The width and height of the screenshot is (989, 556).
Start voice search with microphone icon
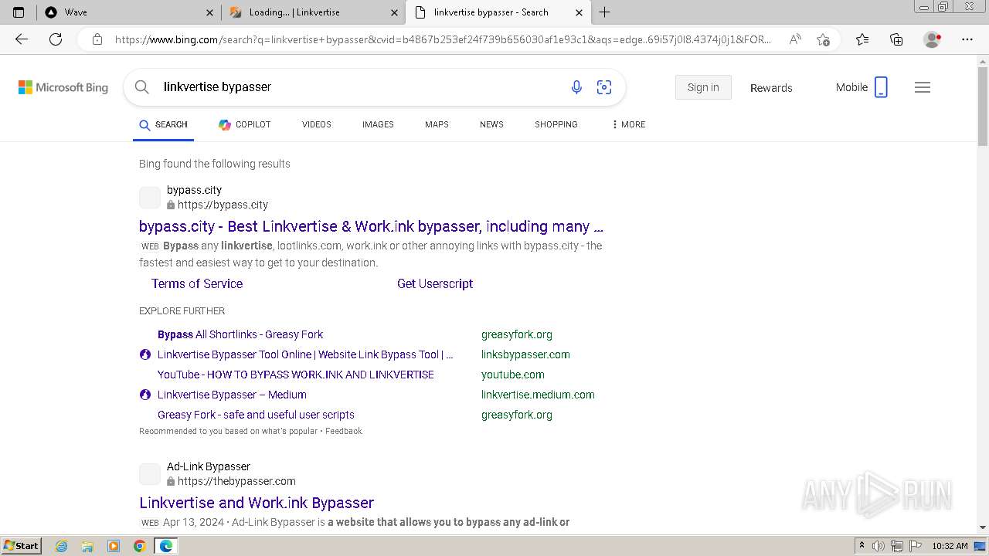coord(576,87)
